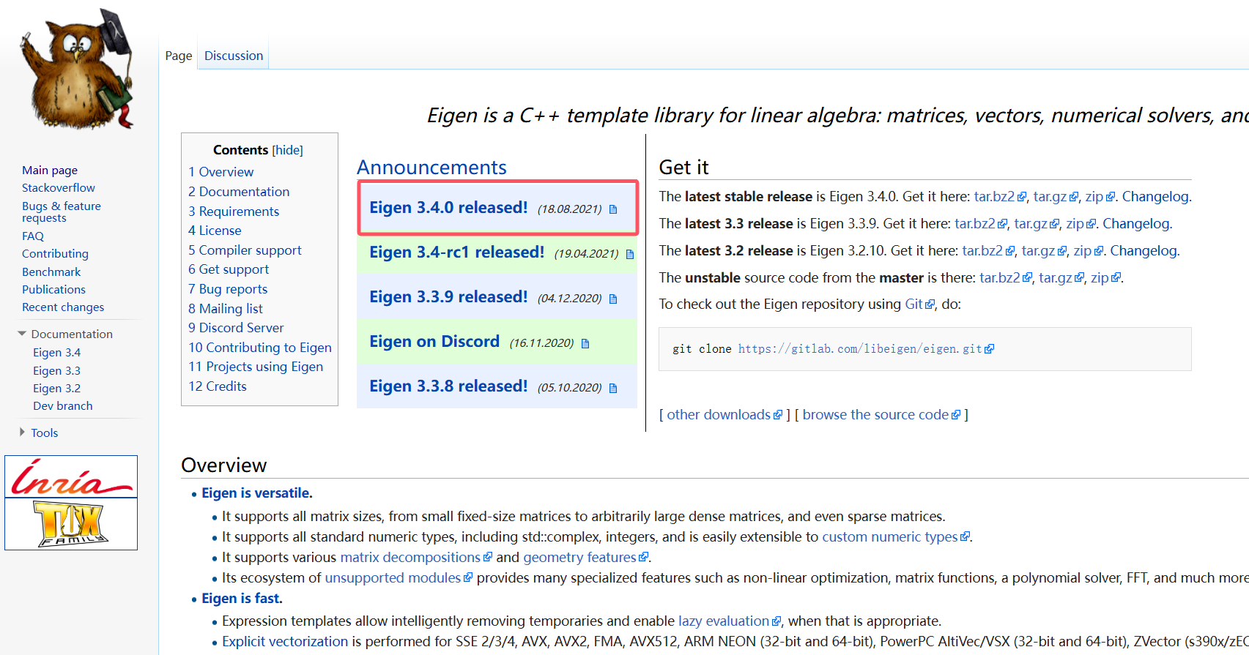Open Changelog for latest stable release
This screenshot has width=1249, height=655.
[x=1156, y=197]
